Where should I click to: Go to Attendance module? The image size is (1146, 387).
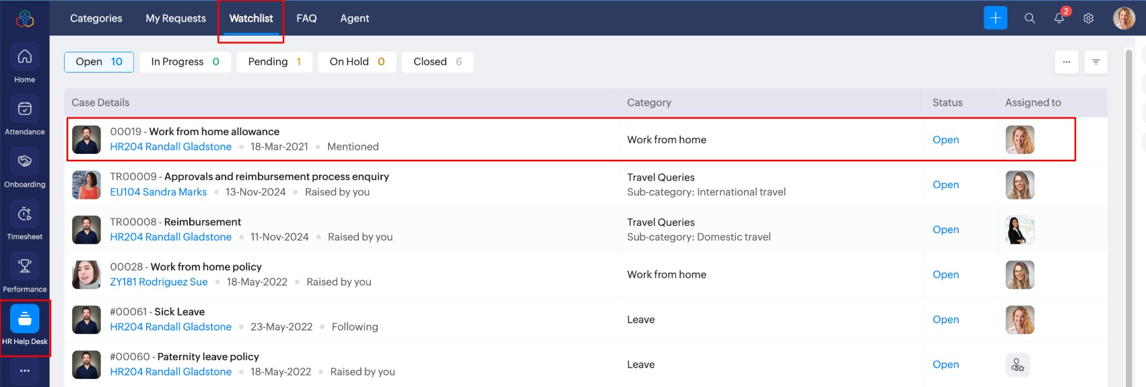[x=25, y=110]
